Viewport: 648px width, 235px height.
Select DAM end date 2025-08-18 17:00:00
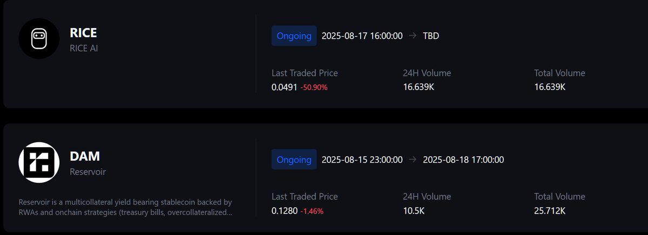click(463, 160)
